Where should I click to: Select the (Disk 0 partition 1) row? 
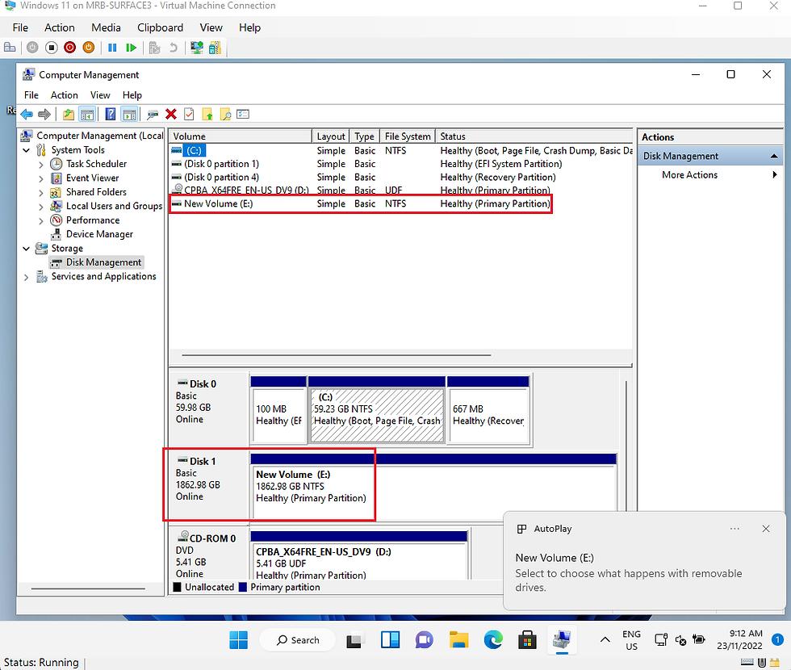401,164
